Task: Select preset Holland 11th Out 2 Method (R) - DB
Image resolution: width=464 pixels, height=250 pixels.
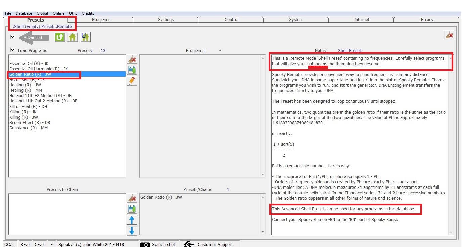Action: point(67,101)
